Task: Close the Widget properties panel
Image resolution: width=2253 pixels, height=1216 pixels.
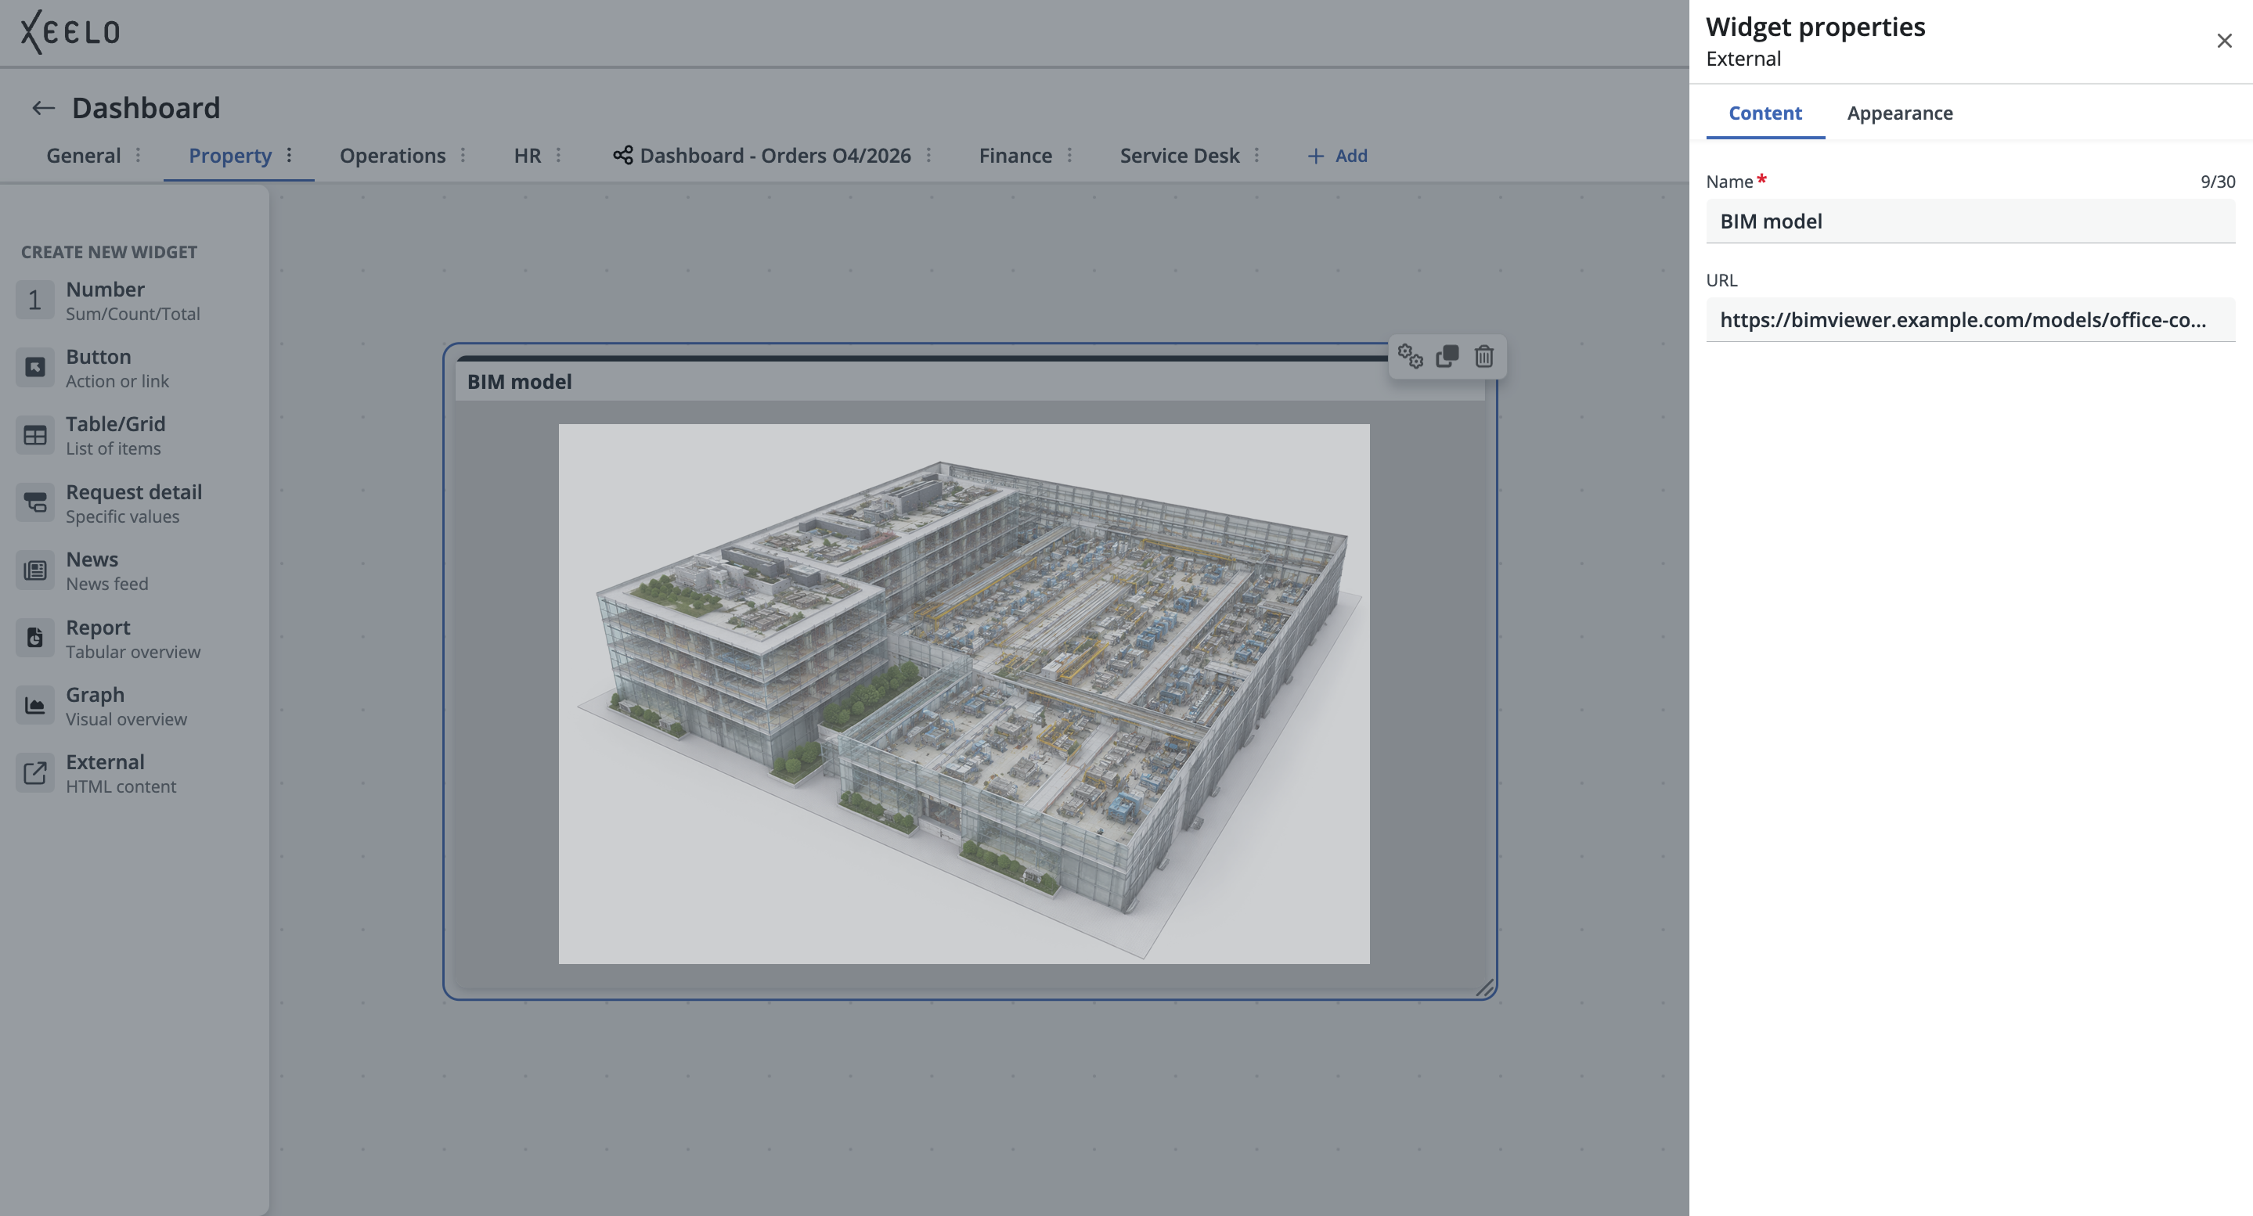Action: [2224, 41]
